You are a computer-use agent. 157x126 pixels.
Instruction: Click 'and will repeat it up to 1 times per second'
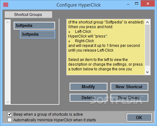pos(104,46)
